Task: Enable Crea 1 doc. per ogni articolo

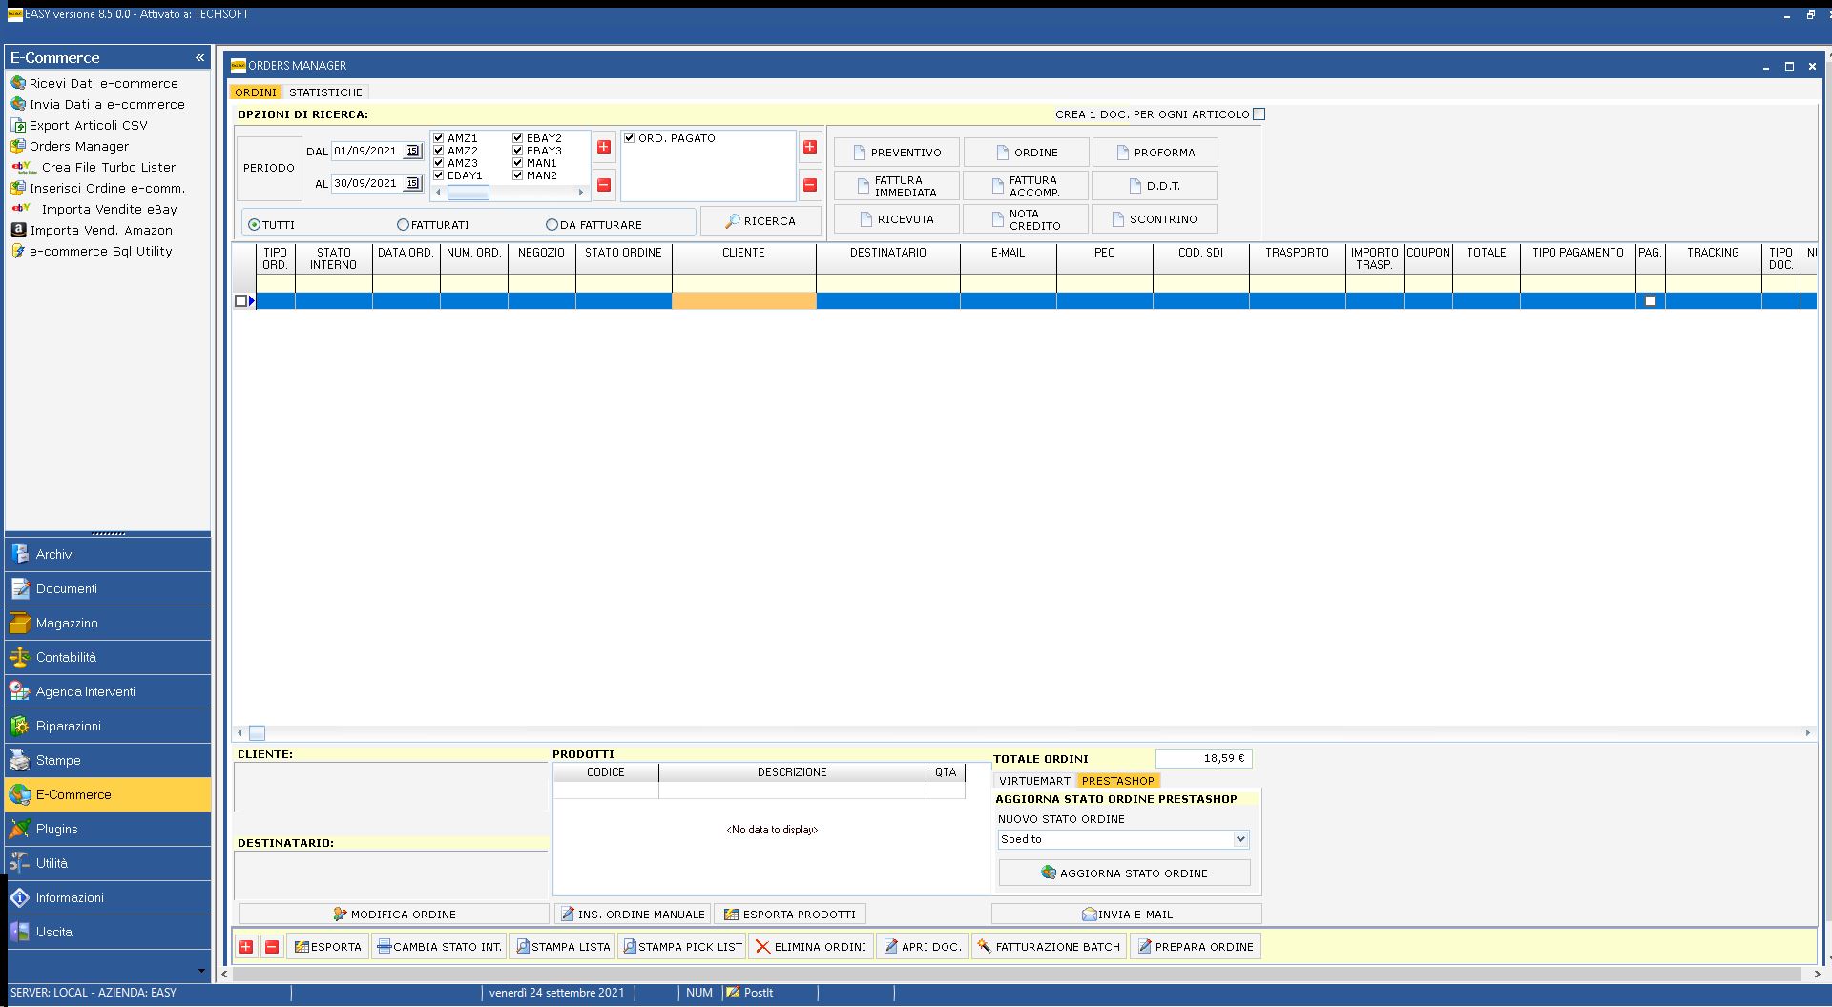Action: (x=1259, y=114)
